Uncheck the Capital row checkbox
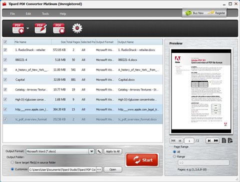The image size is (240, 182). [5, 79]
